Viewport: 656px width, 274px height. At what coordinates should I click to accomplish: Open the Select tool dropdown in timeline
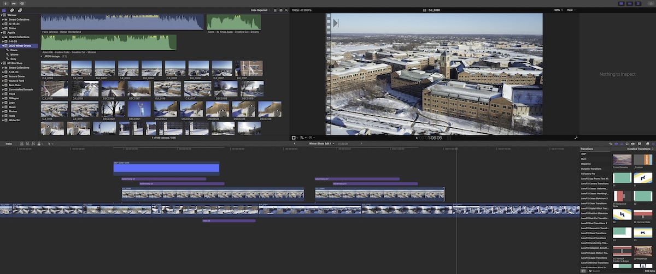pyautogui.click(x=50, y=144)
